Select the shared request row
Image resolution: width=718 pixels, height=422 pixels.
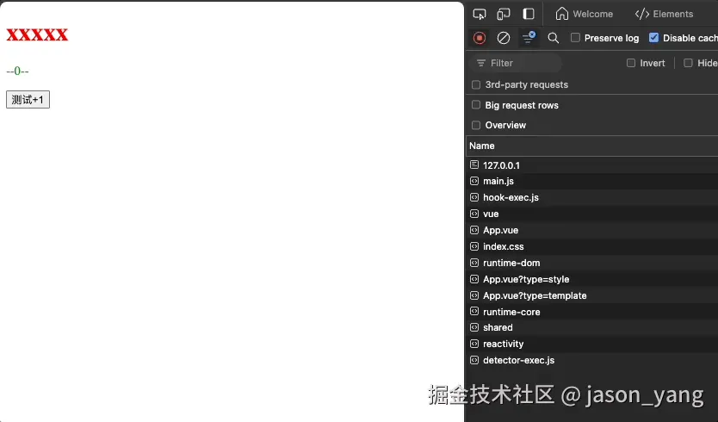[x=592, y=327]
